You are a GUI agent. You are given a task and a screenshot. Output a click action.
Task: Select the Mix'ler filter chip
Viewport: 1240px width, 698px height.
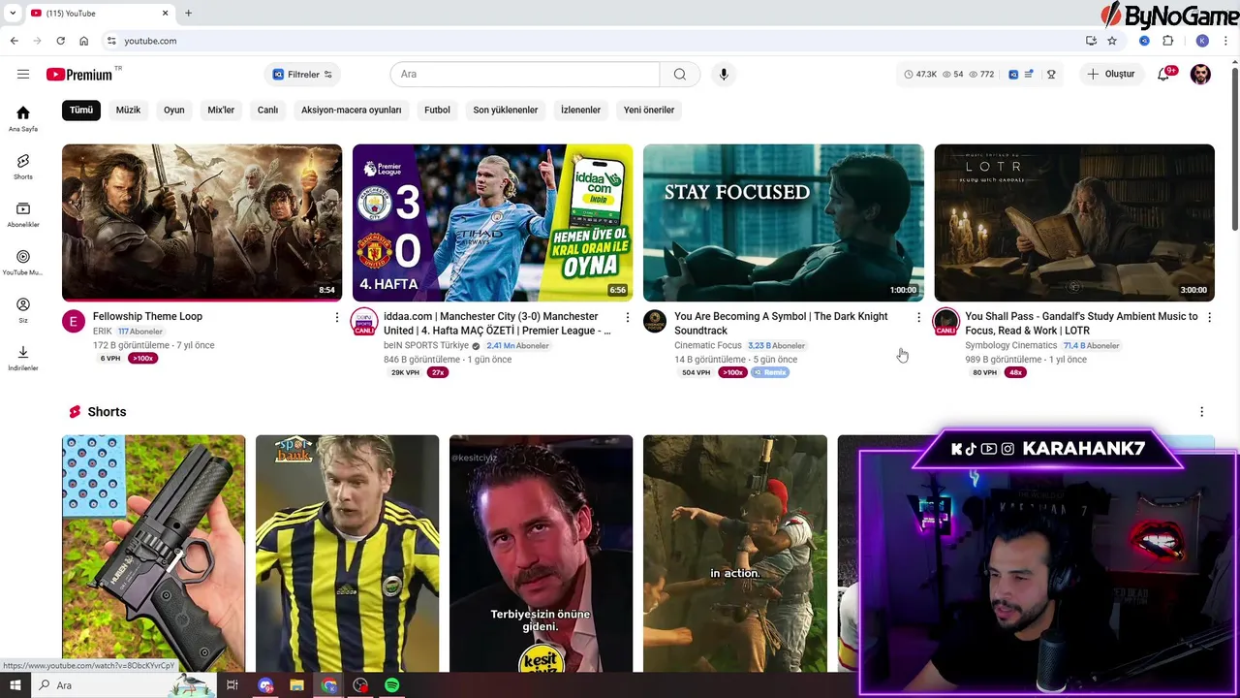tap(221, 110)
